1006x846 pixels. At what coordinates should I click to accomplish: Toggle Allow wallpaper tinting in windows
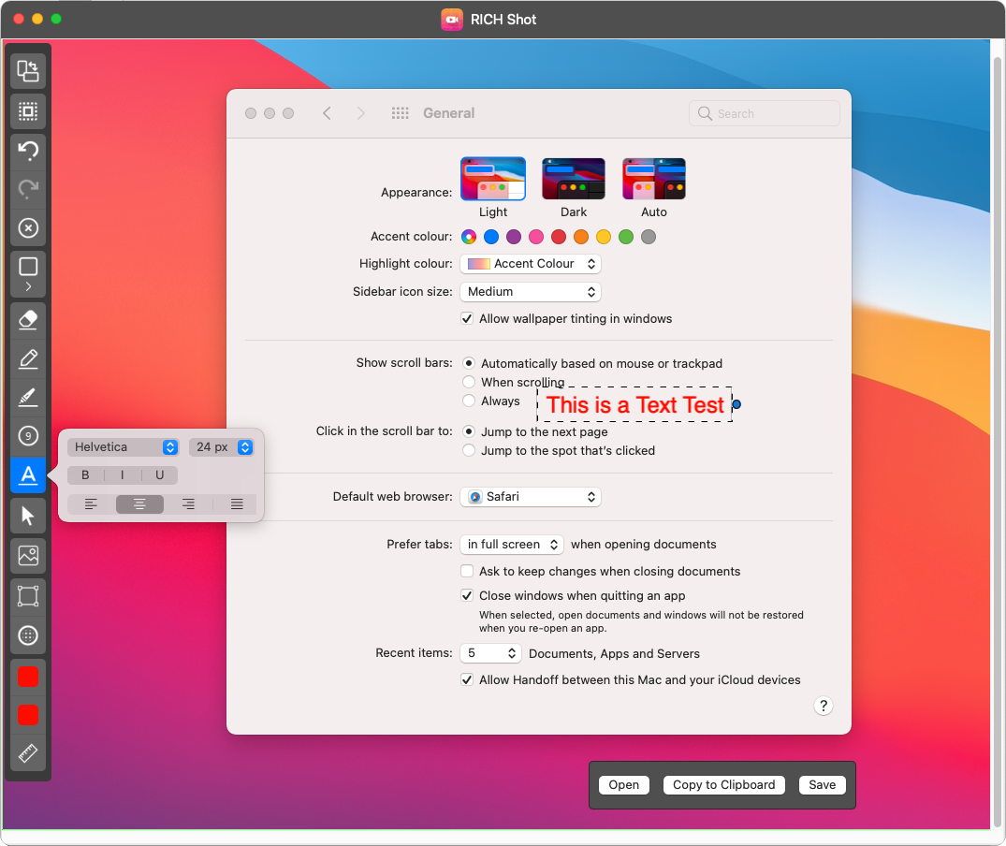point(467,319)
